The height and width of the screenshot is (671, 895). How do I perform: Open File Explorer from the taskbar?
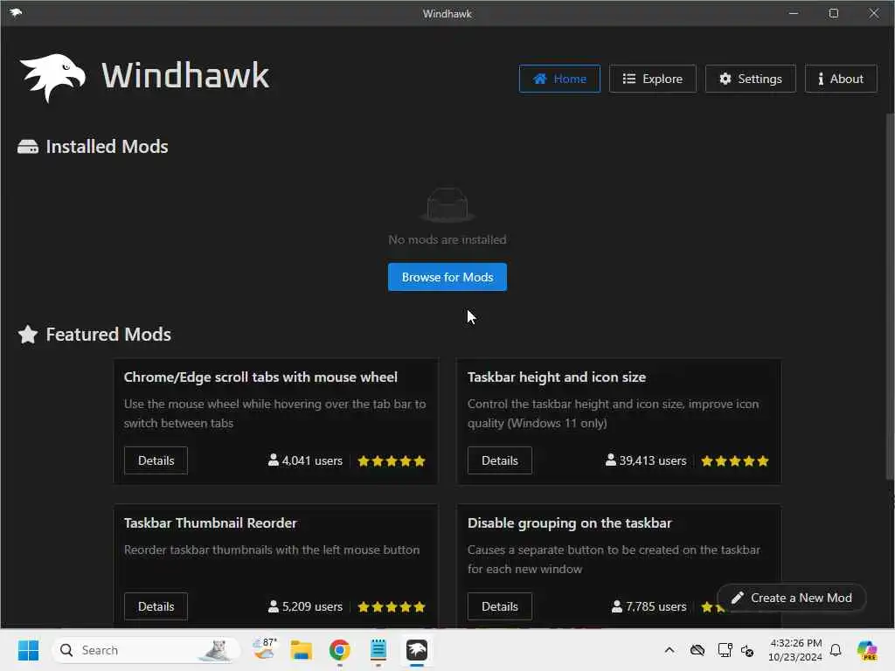pos(301,650)
